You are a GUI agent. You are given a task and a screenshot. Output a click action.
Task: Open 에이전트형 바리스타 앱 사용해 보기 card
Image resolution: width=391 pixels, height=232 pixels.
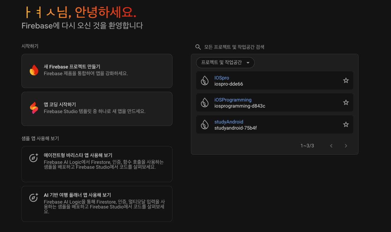click(97, 164)
